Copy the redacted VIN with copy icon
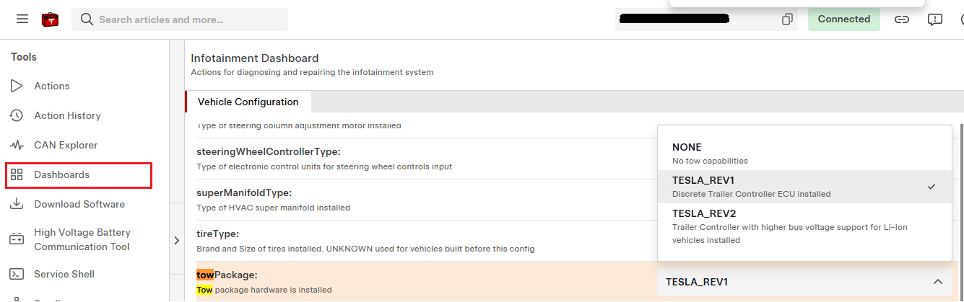The height and width of the screenshot is (302, 964). [787, 19]
